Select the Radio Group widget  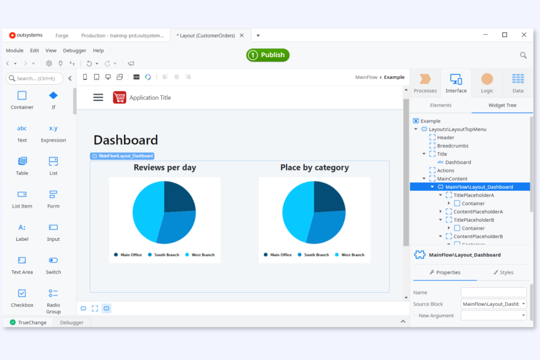(53, 299)
